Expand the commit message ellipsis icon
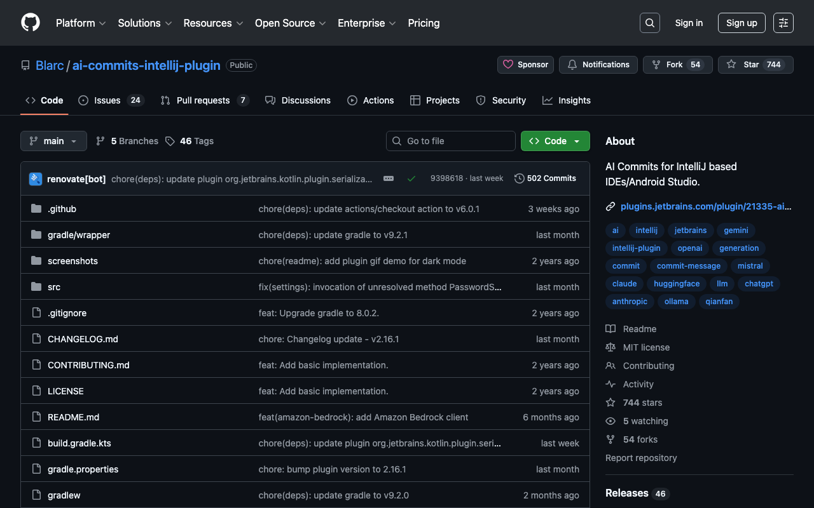 pos(389,178)
